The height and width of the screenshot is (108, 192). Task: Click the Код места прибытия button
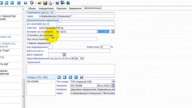click(x=41, y=39)
